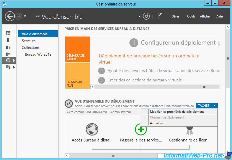Click the DÉMARRAGE RAPIDE orange tile
This screenshot has width=232, height=160.
(78, 49)
